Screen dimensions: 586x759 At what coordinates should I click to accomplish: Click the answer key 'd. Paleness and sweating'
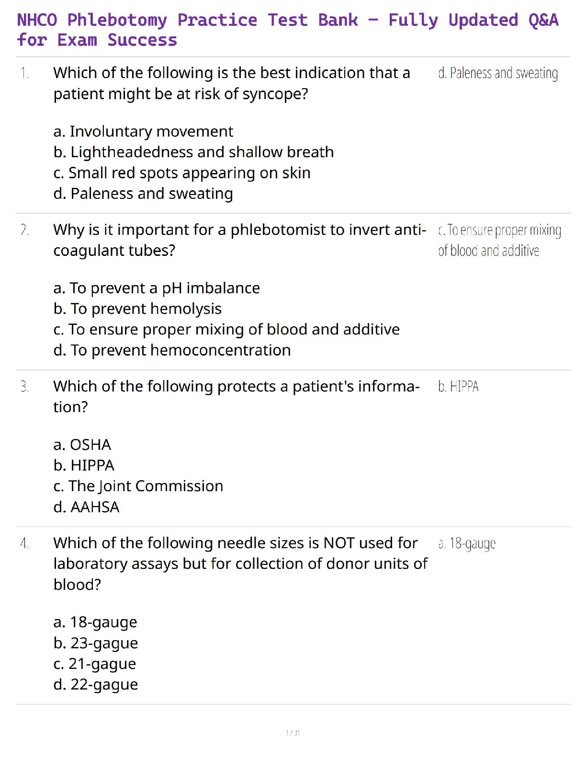(498, 73)
